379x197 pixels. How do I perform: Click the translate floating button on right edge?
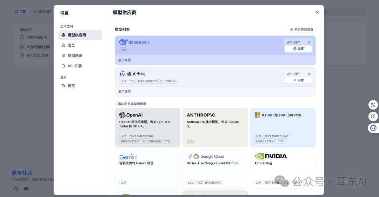[x=373, y=105]
